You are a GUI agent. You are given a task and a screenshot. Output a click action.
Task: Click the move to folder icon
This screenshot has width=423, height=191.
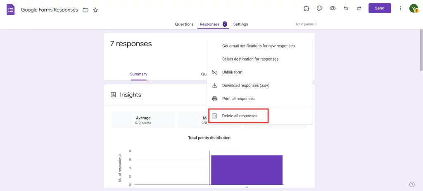click(86, 10)
